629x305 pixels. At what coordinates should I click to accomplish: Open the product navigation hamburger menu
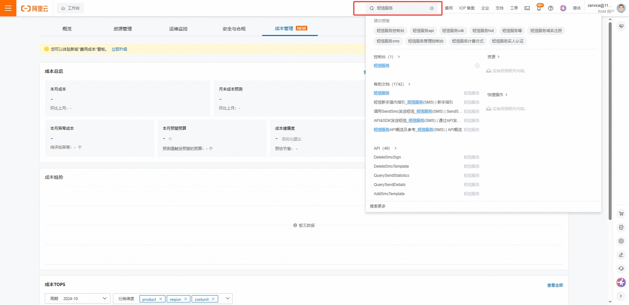(8, 8)
